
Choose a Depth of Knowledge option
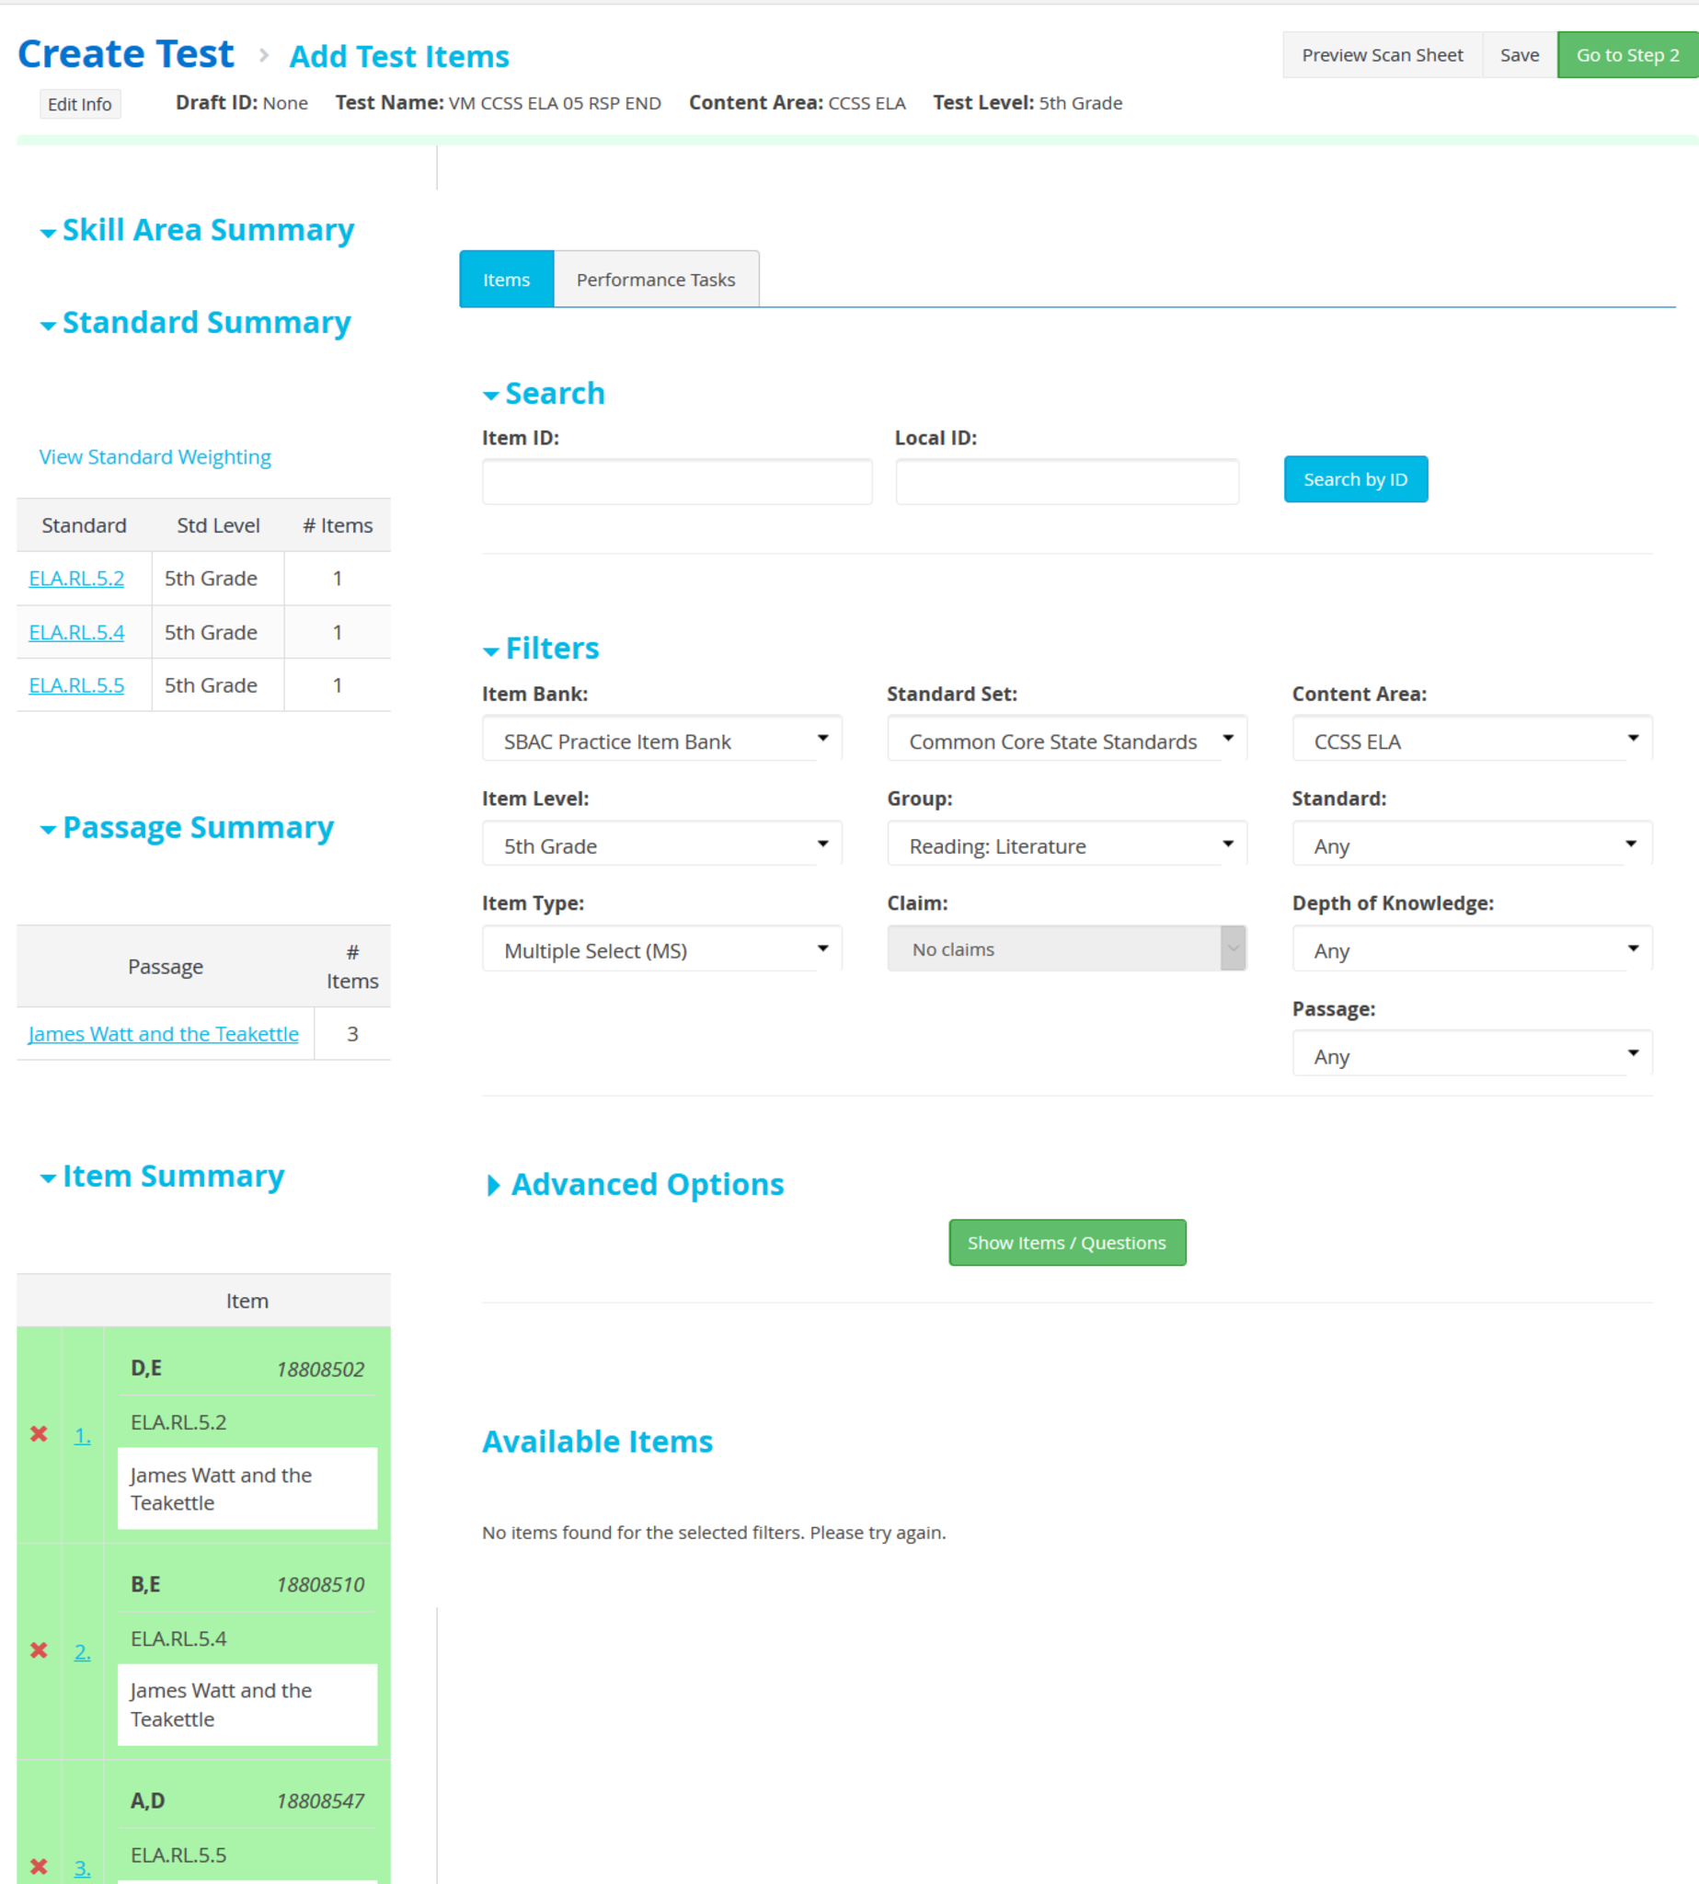[1471, 950]
